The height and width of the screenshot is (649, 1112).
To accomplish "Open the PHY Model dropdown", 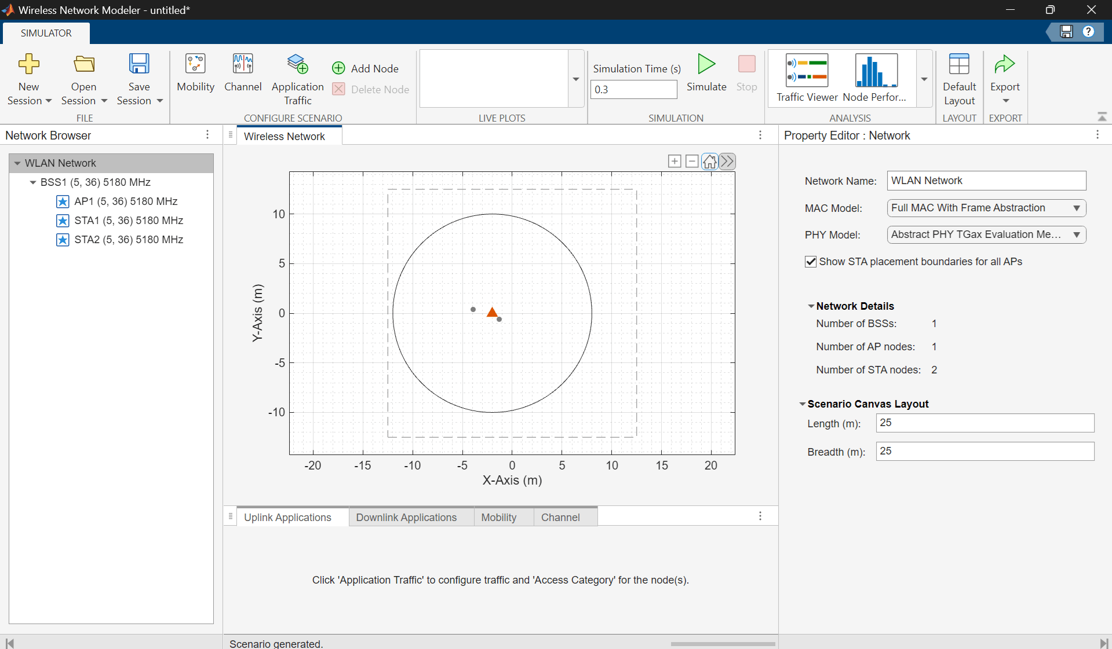I will pos(986,234).
